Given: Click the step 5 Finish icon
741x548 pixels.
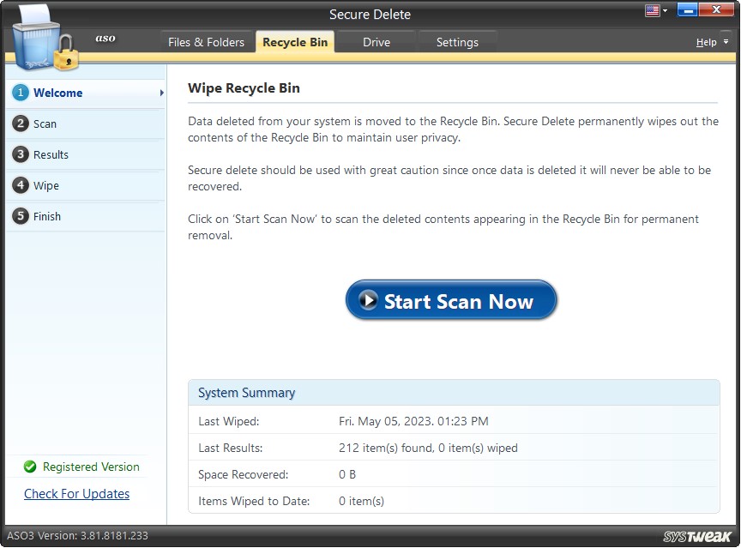Looking at the screenshot, I should [x=19, y=216].
